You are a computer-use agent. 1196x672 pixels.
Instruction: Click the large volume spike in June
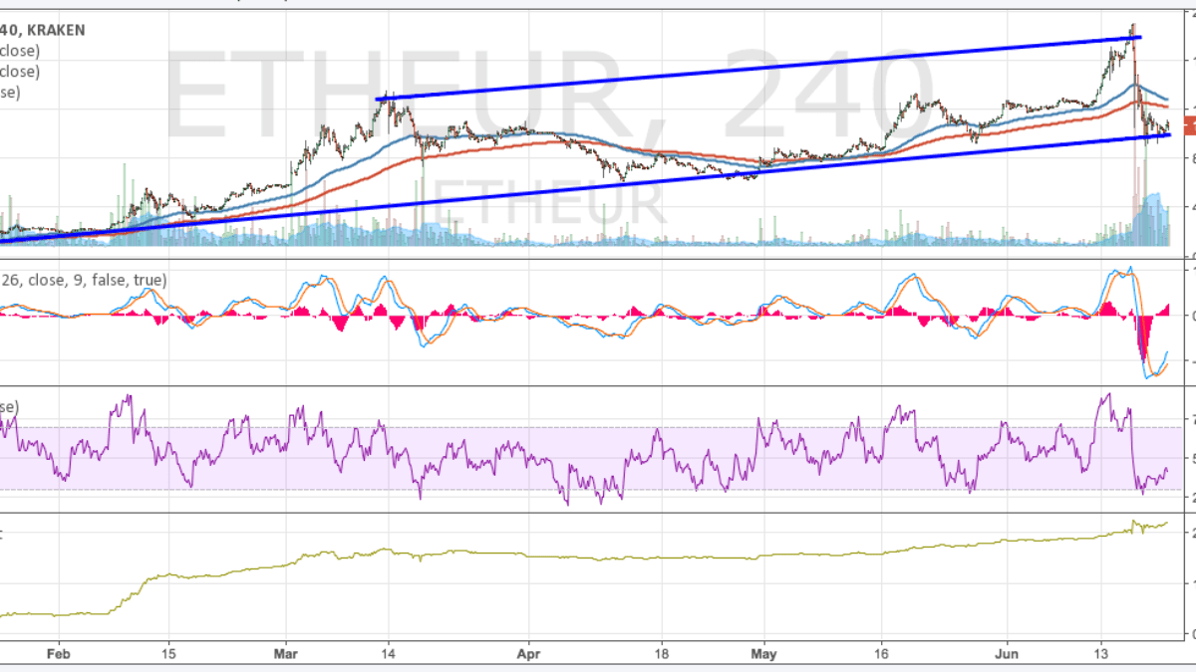(x=1135, y=199)
